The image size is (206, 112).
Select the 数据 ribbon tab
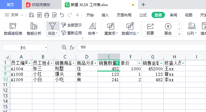[x=158, y=15]
